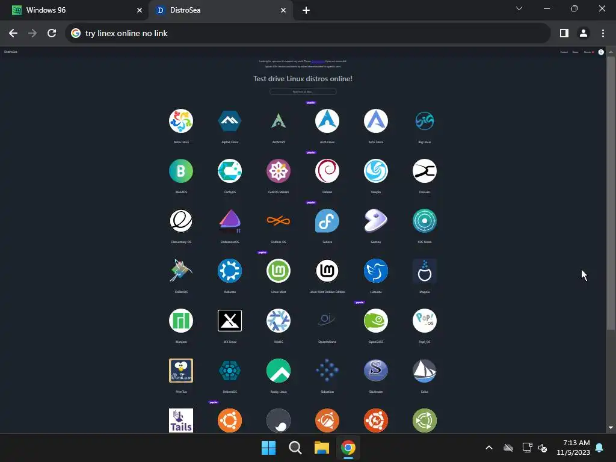This screenshot has height=462, width=616.
Task: Select the Deepin distro icon
Action: coord(376,171)
